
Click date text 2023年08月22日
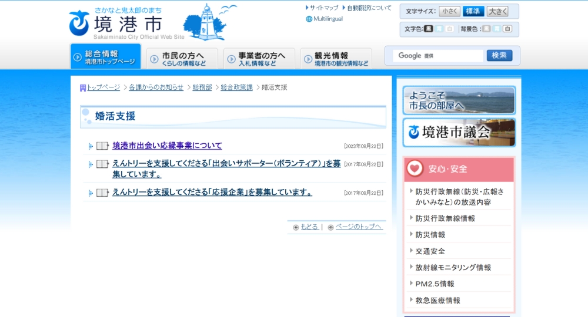coord(363,146)
